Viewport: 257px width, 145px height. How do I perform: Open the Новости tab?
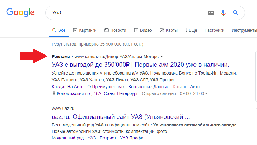coord(115,30)
